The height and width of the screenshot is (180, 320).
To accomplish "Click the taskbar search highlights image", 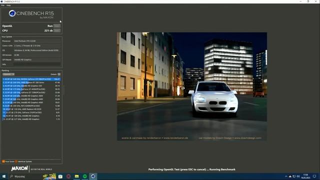I will tap(49, 176).
